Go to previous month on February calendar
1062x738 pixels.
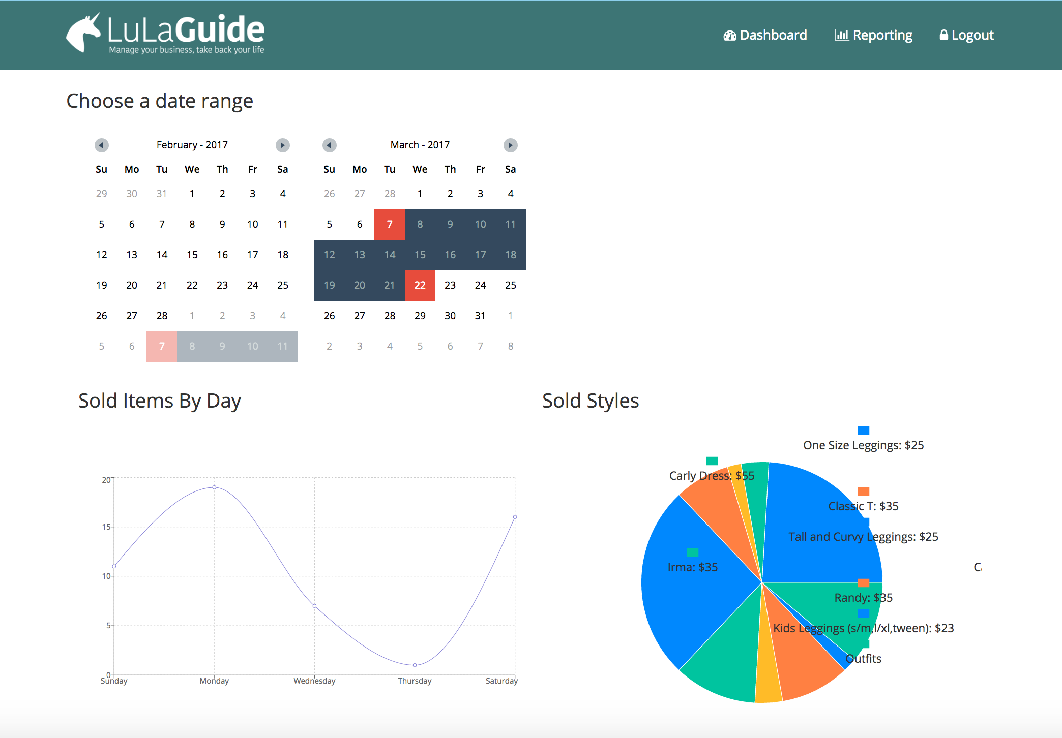(101, 145)
